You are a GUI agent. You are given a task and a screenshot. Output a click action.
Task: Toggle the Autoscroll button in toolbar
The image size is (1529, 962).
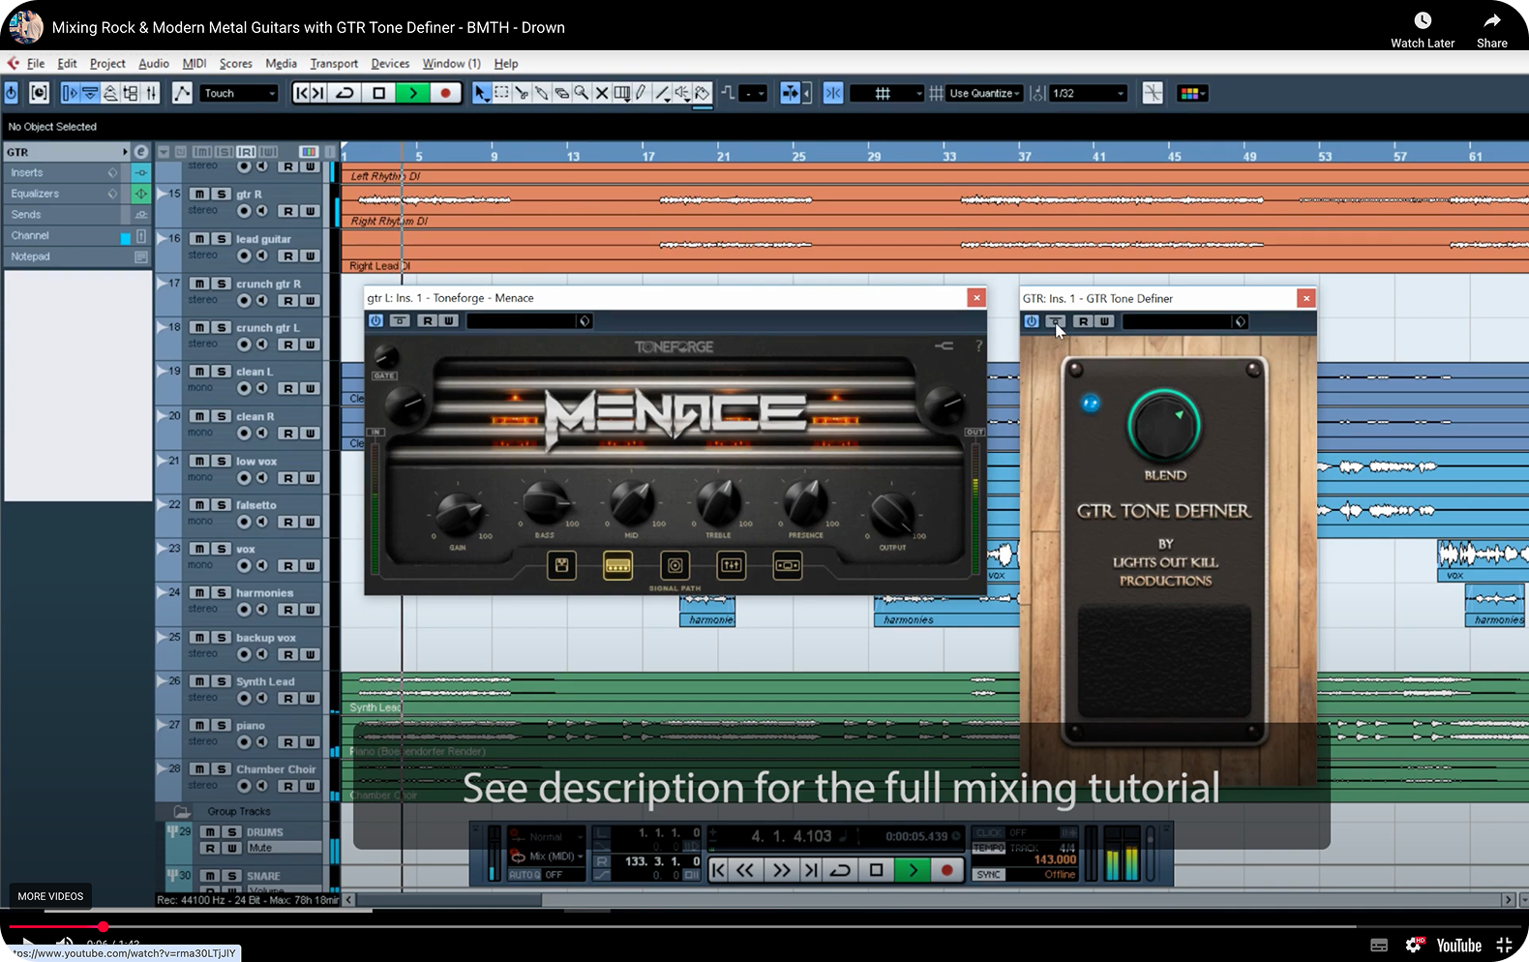pos(791,93)
